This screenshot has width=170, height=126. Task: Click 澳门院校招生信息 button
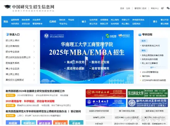click(x=127, y=111)
